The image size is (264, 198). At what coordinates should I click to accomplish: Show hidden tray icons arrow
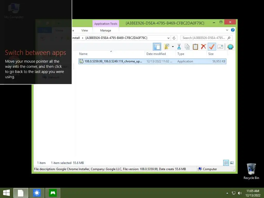tap(227, 193)
